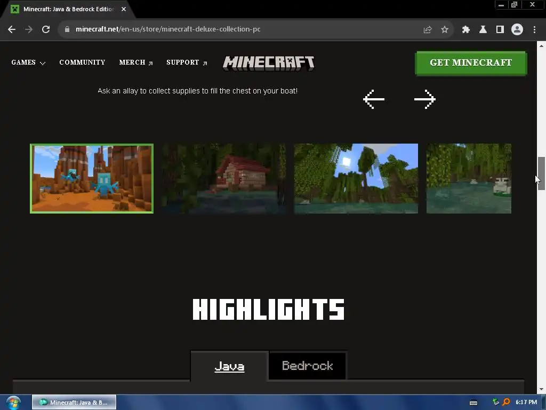Click the orange magnifier tray icon
546x410 pixels.
506,402
